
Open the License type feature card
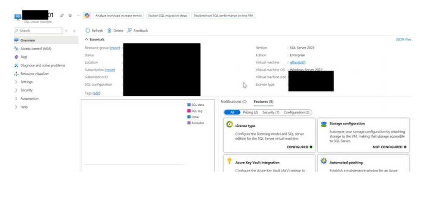point(269,135)
